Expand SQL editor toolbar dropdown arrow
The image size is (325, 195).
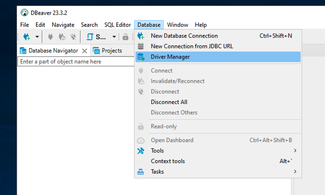coord(114,37)
